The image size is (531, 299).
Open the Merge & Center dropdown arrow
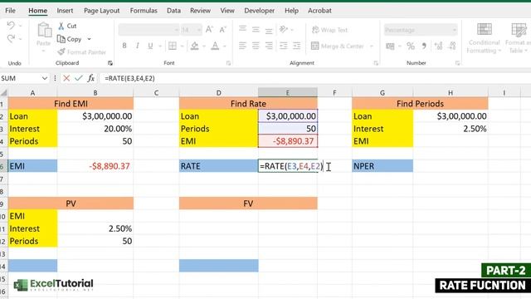[x=372, y=47]
